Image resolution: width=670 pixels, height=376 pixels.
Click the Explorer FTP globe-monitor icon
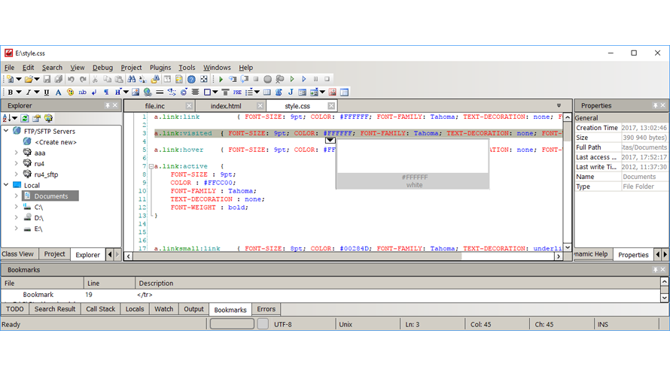coord(48,118)
